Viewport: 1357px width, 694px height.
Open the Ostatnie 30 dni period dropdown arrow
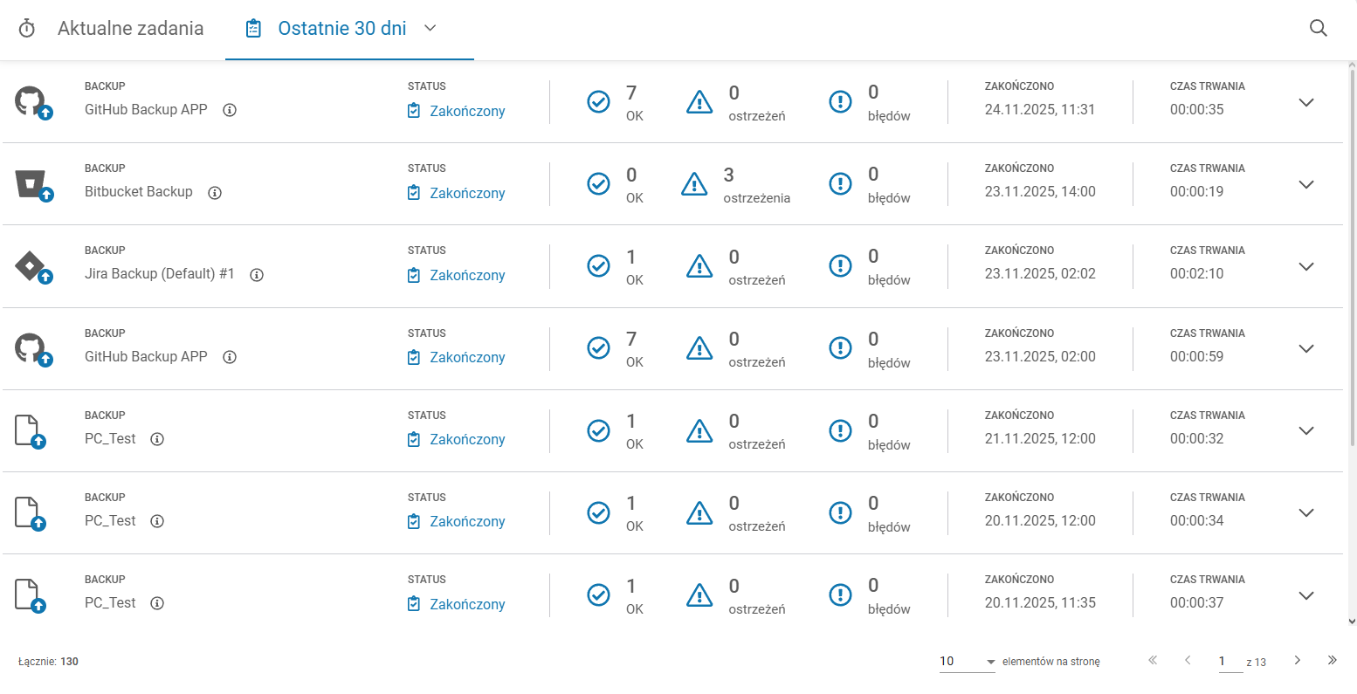(430, 28)
